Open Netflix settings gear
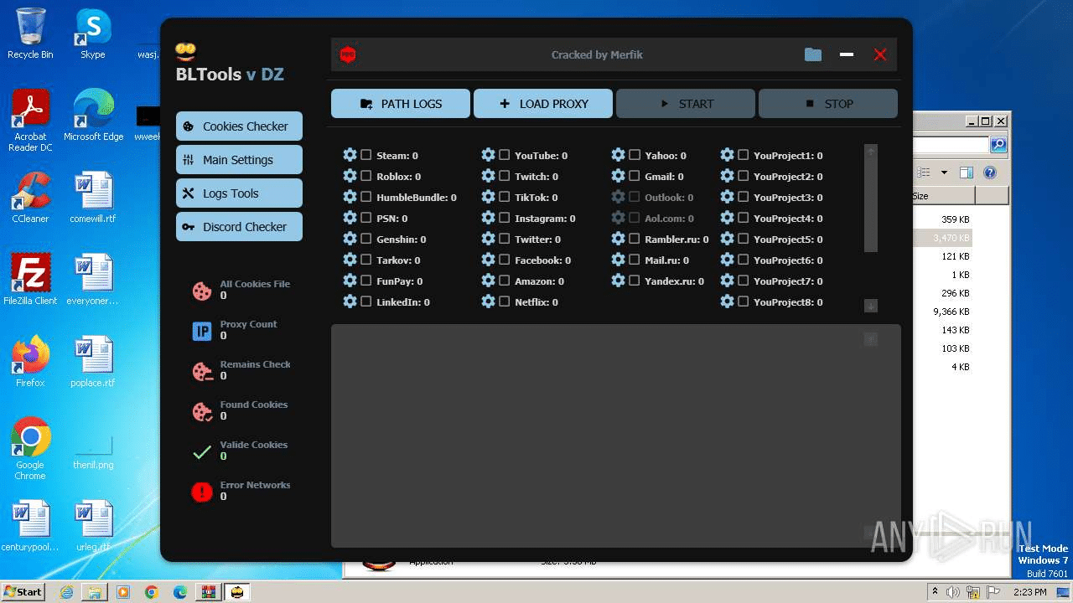1073x603 pixels. pyautogui.click(x=488, y=301)
